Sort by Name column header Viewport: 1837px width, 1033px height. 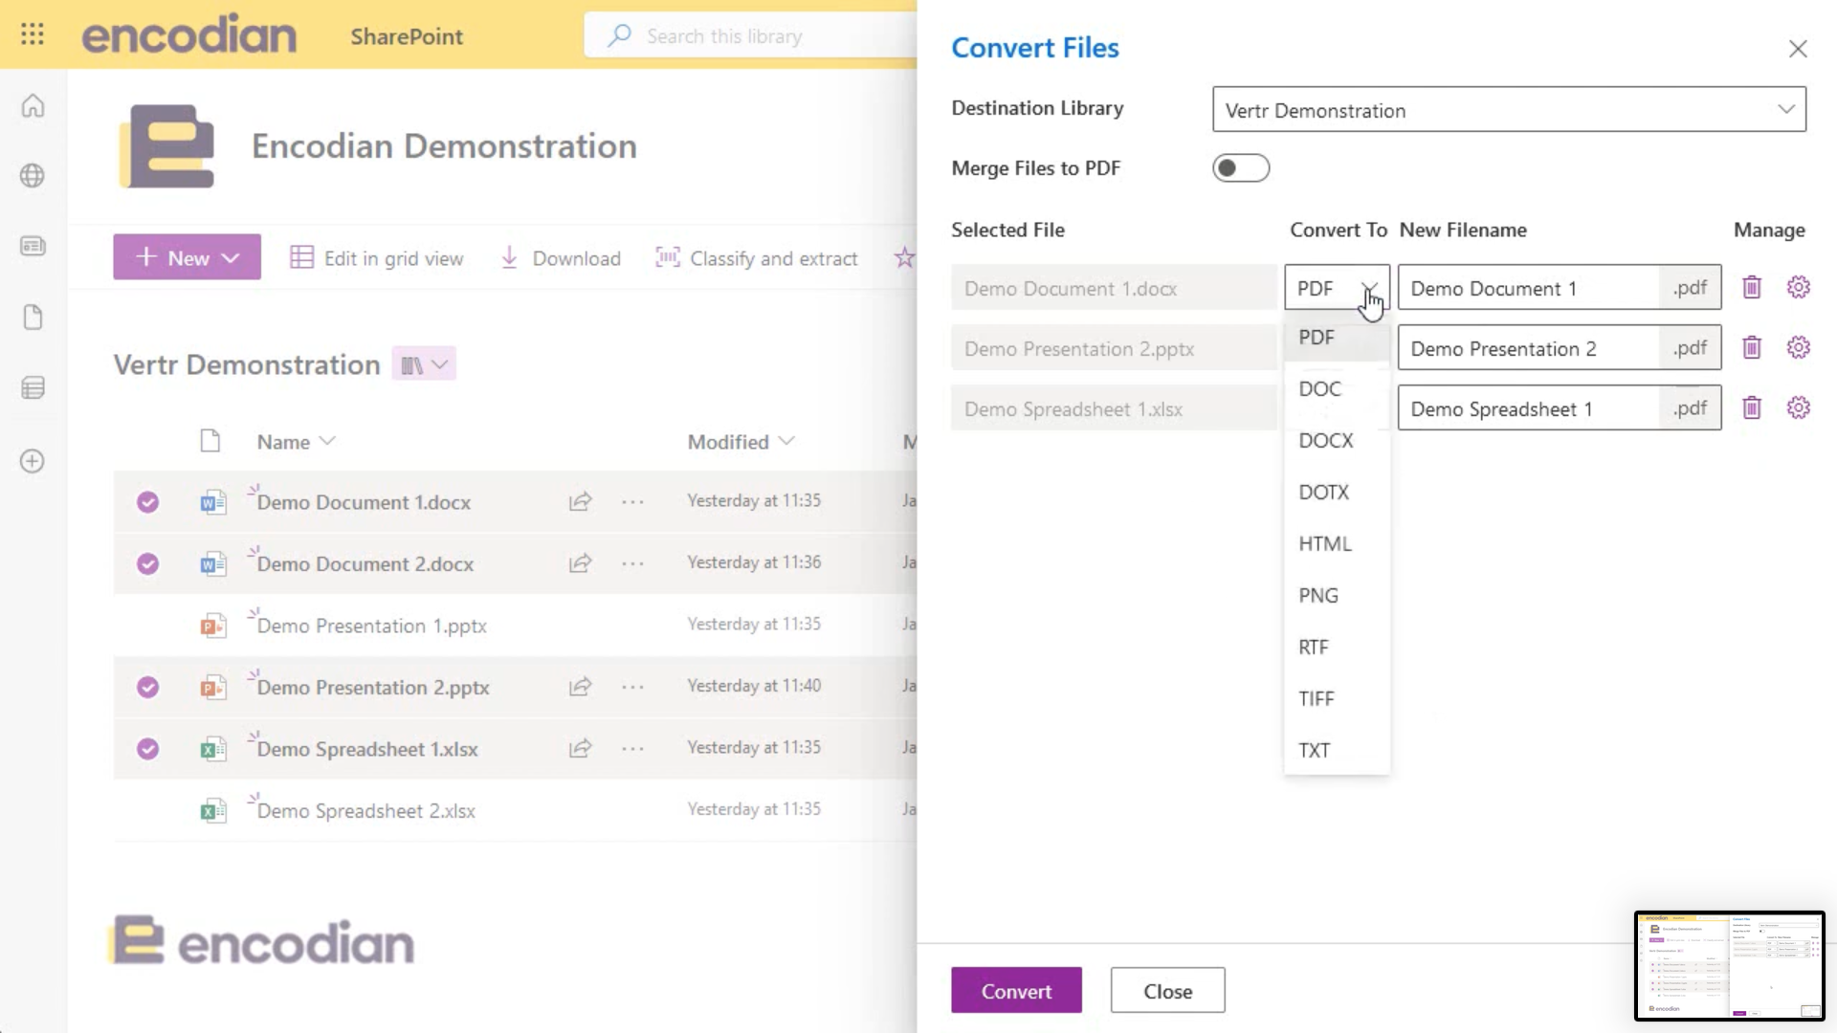[295, 442]
